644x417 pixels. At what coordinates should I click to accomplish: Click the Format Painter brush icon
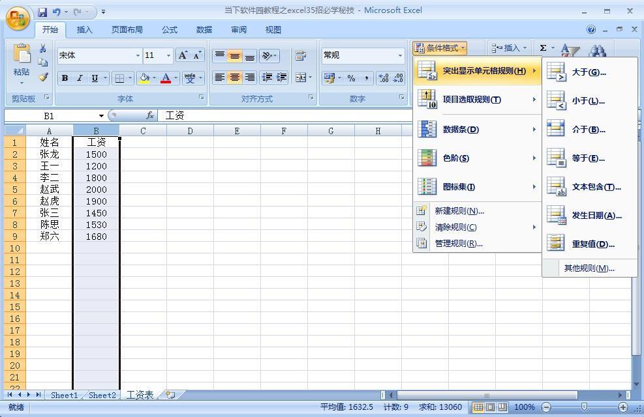click(43, 77)
